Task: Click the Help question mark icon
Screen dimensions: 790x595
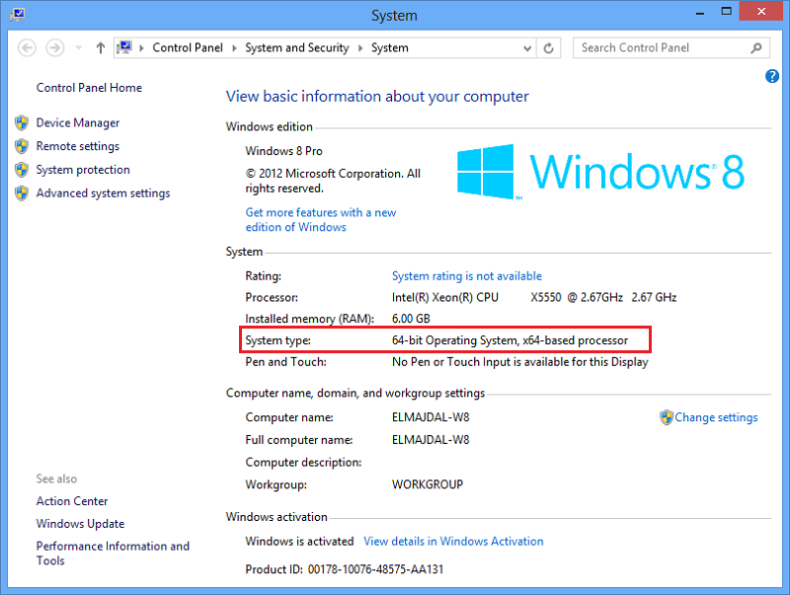Action: (x=771, y=76)
